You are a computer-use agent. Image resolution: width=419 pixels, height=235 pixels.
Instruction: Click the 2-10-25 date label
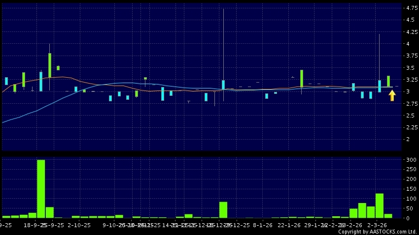[x=79, y=225]
